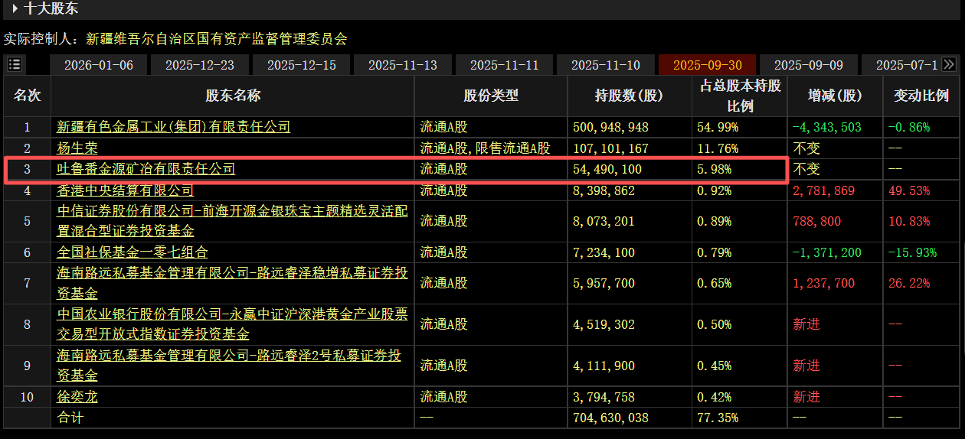Select the 2025-09-30 date tab
This screenshot has width=965, height=439.
pyautogui.click(x=708, y=65)
